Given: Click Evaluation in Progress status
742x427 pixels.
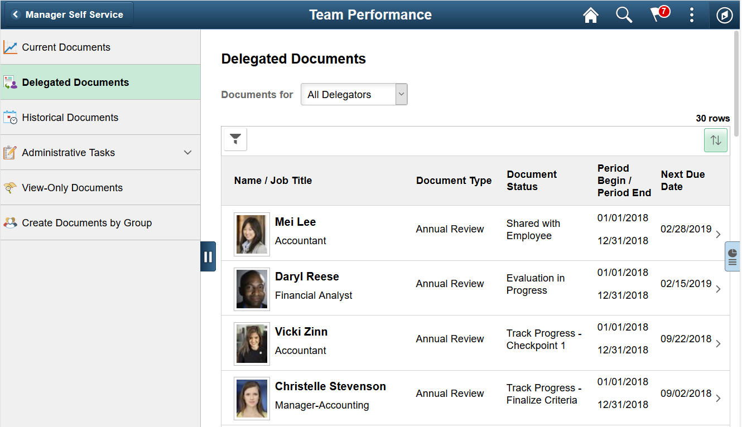Looking at the screenshot, I should pos(536,284).
